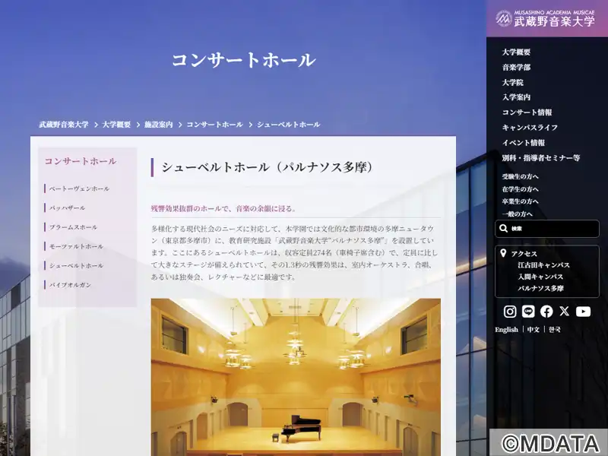608x456 pixels.
Task: Open the Instagram icon link
Action: [x=510, y=312]
